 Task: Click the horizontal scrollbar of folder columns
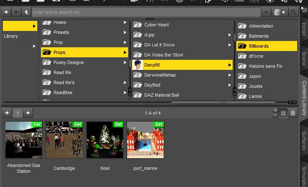(x=223, y=102)
